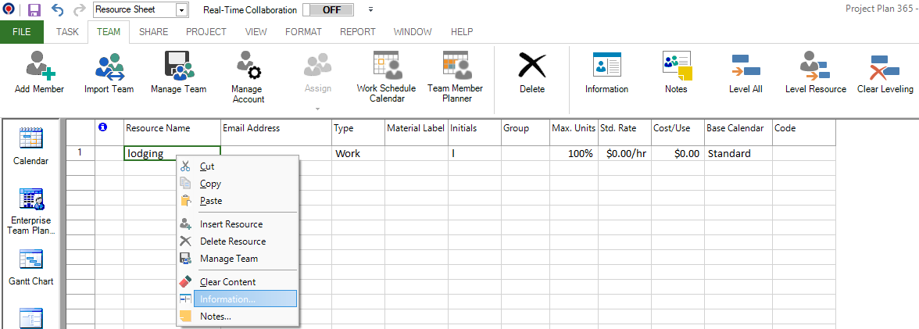Click the Save icon in title bar
Viewport: 919px width, 329px height.
(x=34, y=10)
